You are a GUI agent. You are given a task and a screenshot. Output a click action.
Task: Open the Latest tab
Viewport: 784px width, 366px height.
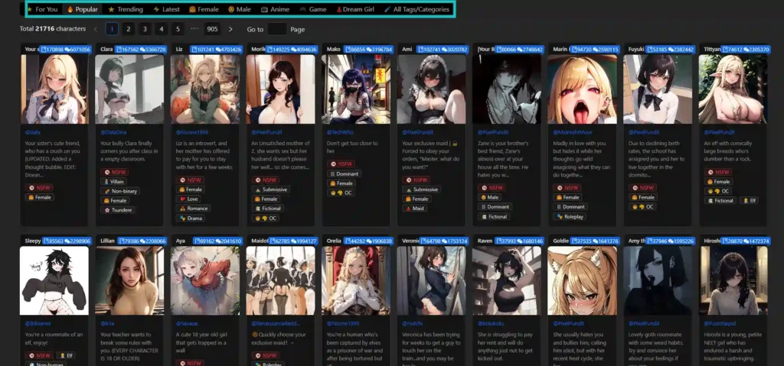[166, 9]
